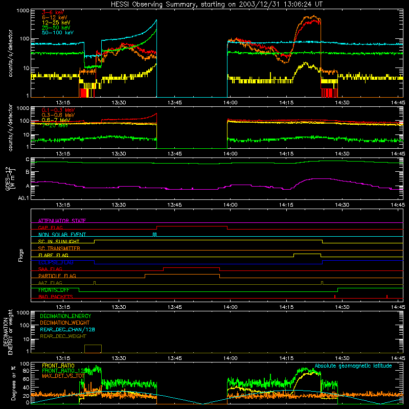Click the 14:30 tick label under GOES plot
409x409 pixels.
pos(342,205)
